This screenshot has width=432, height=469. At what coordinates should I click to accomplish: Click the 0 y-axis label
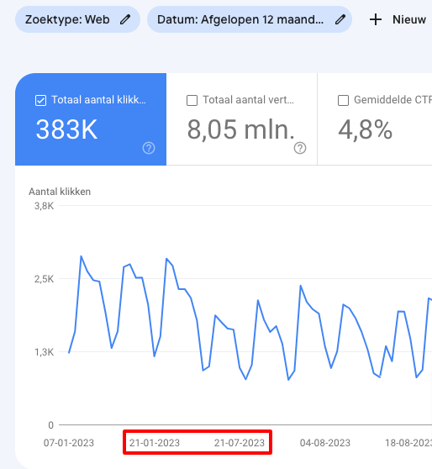pyautogui.click(x=51, y=425)
